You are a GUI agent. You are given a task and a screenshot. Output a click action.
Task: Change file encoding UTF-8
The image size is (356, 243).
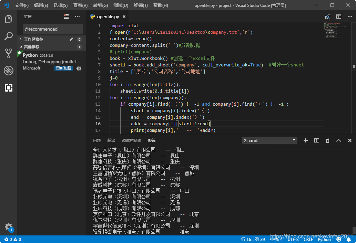pos(293,239)
